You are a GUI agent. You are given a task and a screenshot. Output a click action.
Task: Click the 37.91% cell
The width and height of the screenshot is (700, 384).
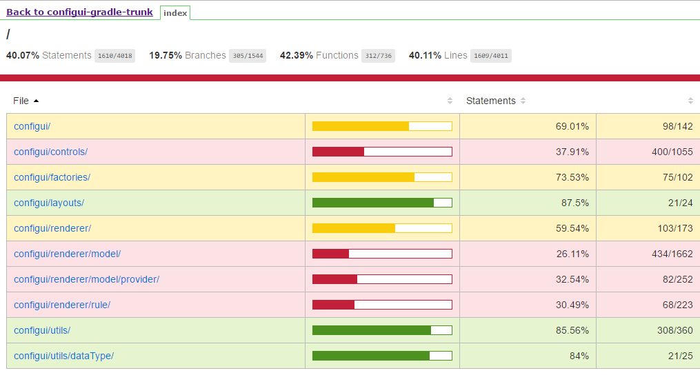528,152
